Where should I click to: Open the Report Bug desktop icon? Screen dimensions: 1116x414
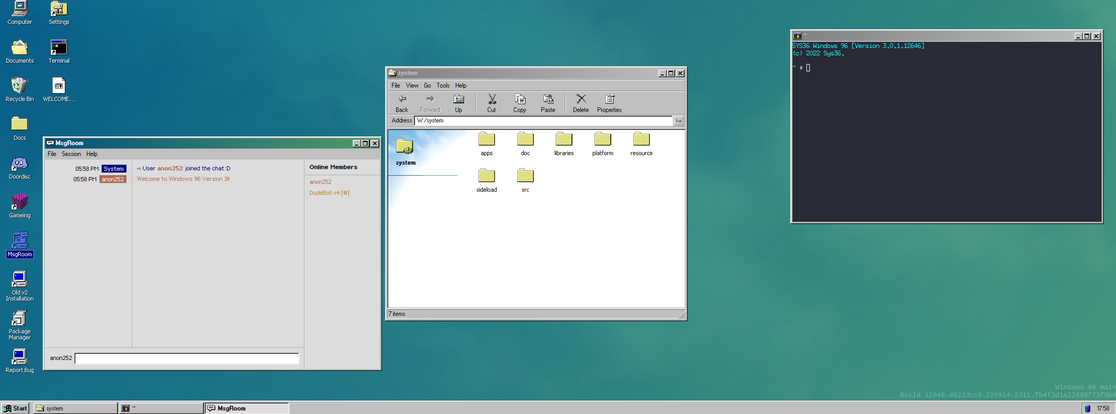point(20,361)
